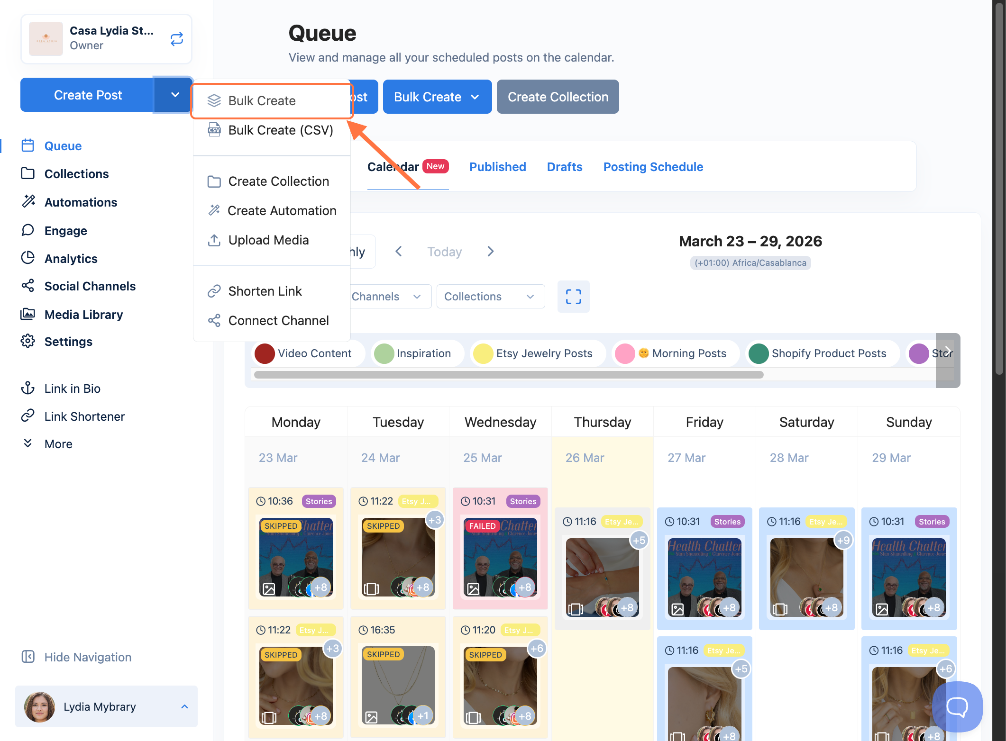This screenshot has height=741, width=1006.
Task: Open the Collections filter dropdown
Action: tap(490, 297)
